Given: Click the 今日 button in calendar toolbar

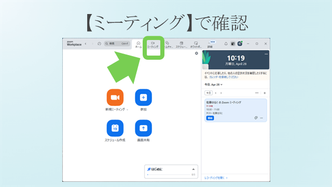Looking at the screenshot, I should [x=209, y=93].
